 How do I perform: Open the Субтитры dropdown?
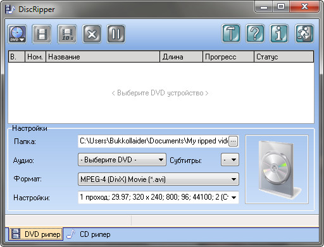pos(230,160)
